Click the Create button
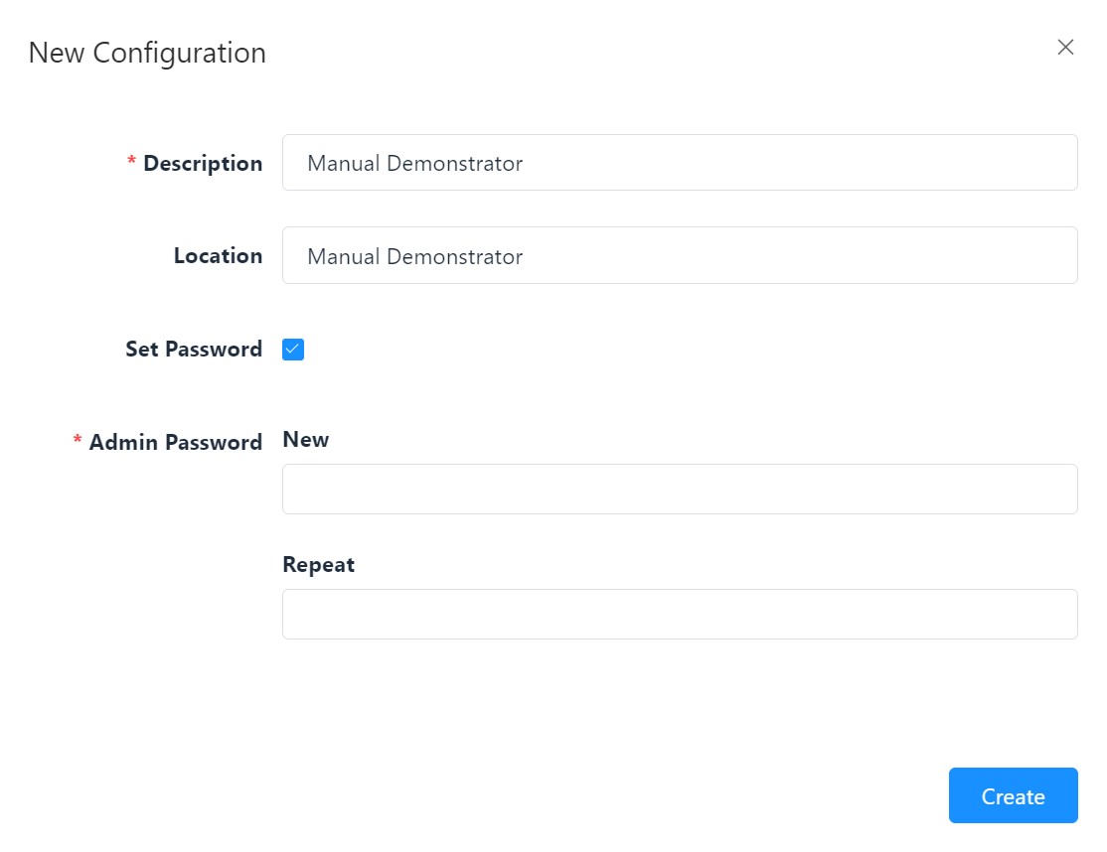 tap(1013, 795)
